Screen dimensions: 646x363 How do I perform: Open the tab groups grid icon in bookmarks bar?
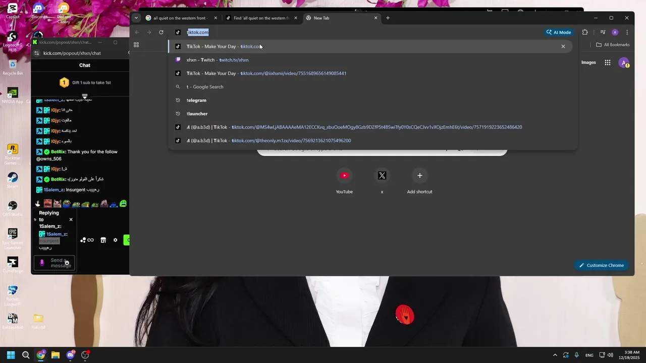pos(136,45)
